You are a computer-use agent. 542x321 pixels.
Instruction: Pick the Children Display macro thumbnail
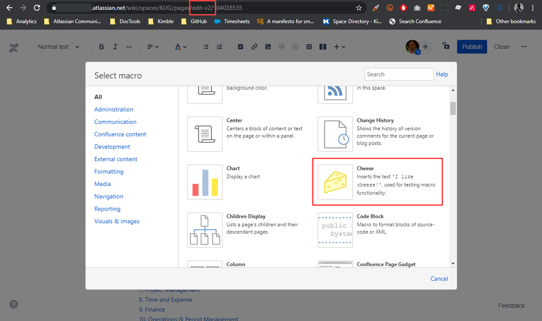(205, 230)
